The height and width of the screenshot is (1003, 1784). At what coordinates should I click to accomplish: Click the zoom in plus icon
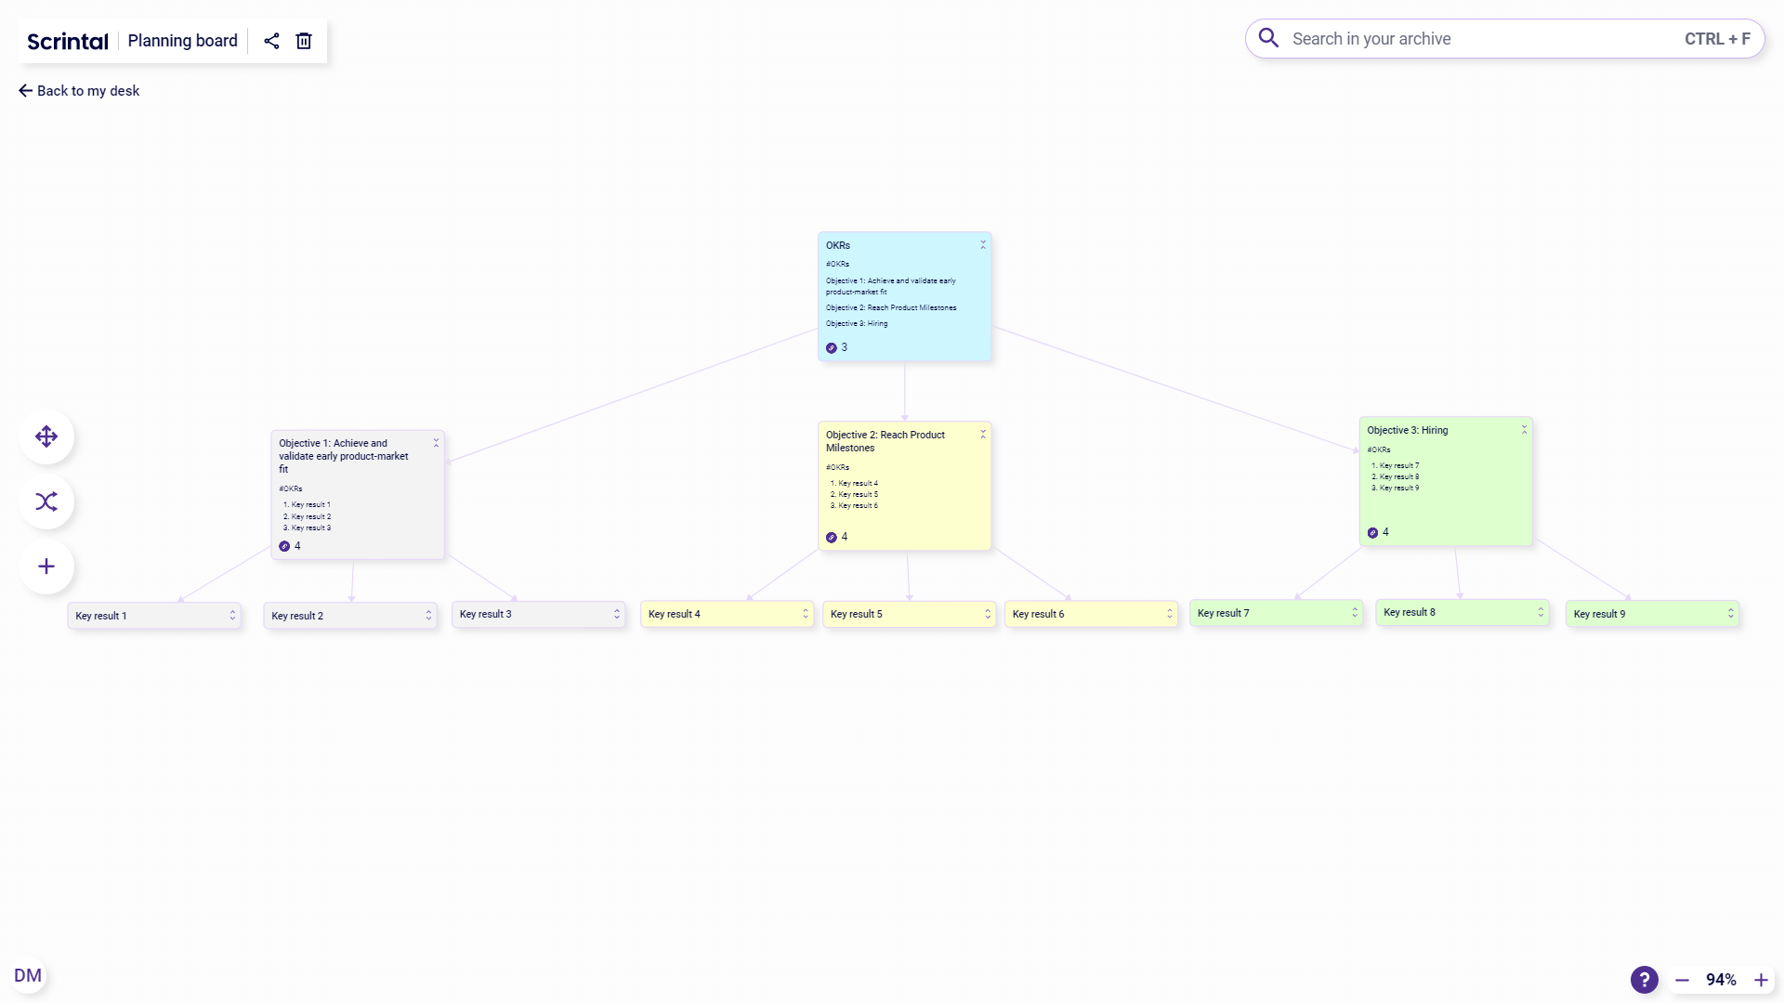pyautogui.click(x=1762, y=980)
